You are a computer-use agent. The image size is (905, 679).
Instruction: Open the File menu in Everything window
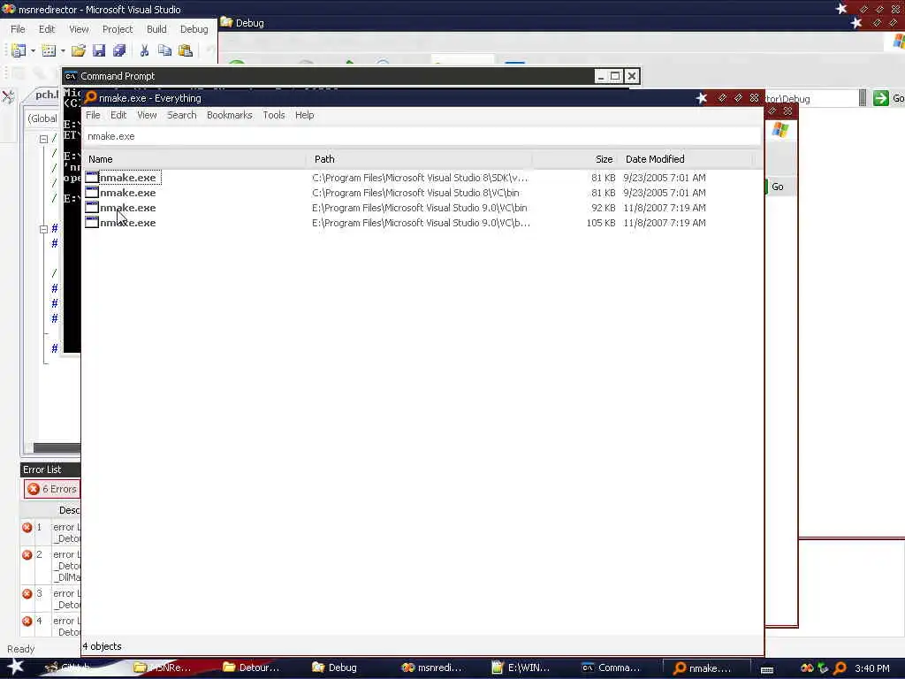tap(93, 115)
